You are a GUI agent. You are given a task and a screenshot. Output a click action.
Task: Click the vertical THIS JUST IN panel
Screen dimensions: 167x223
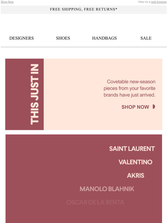pyautogui.click(x=24, y=94)
